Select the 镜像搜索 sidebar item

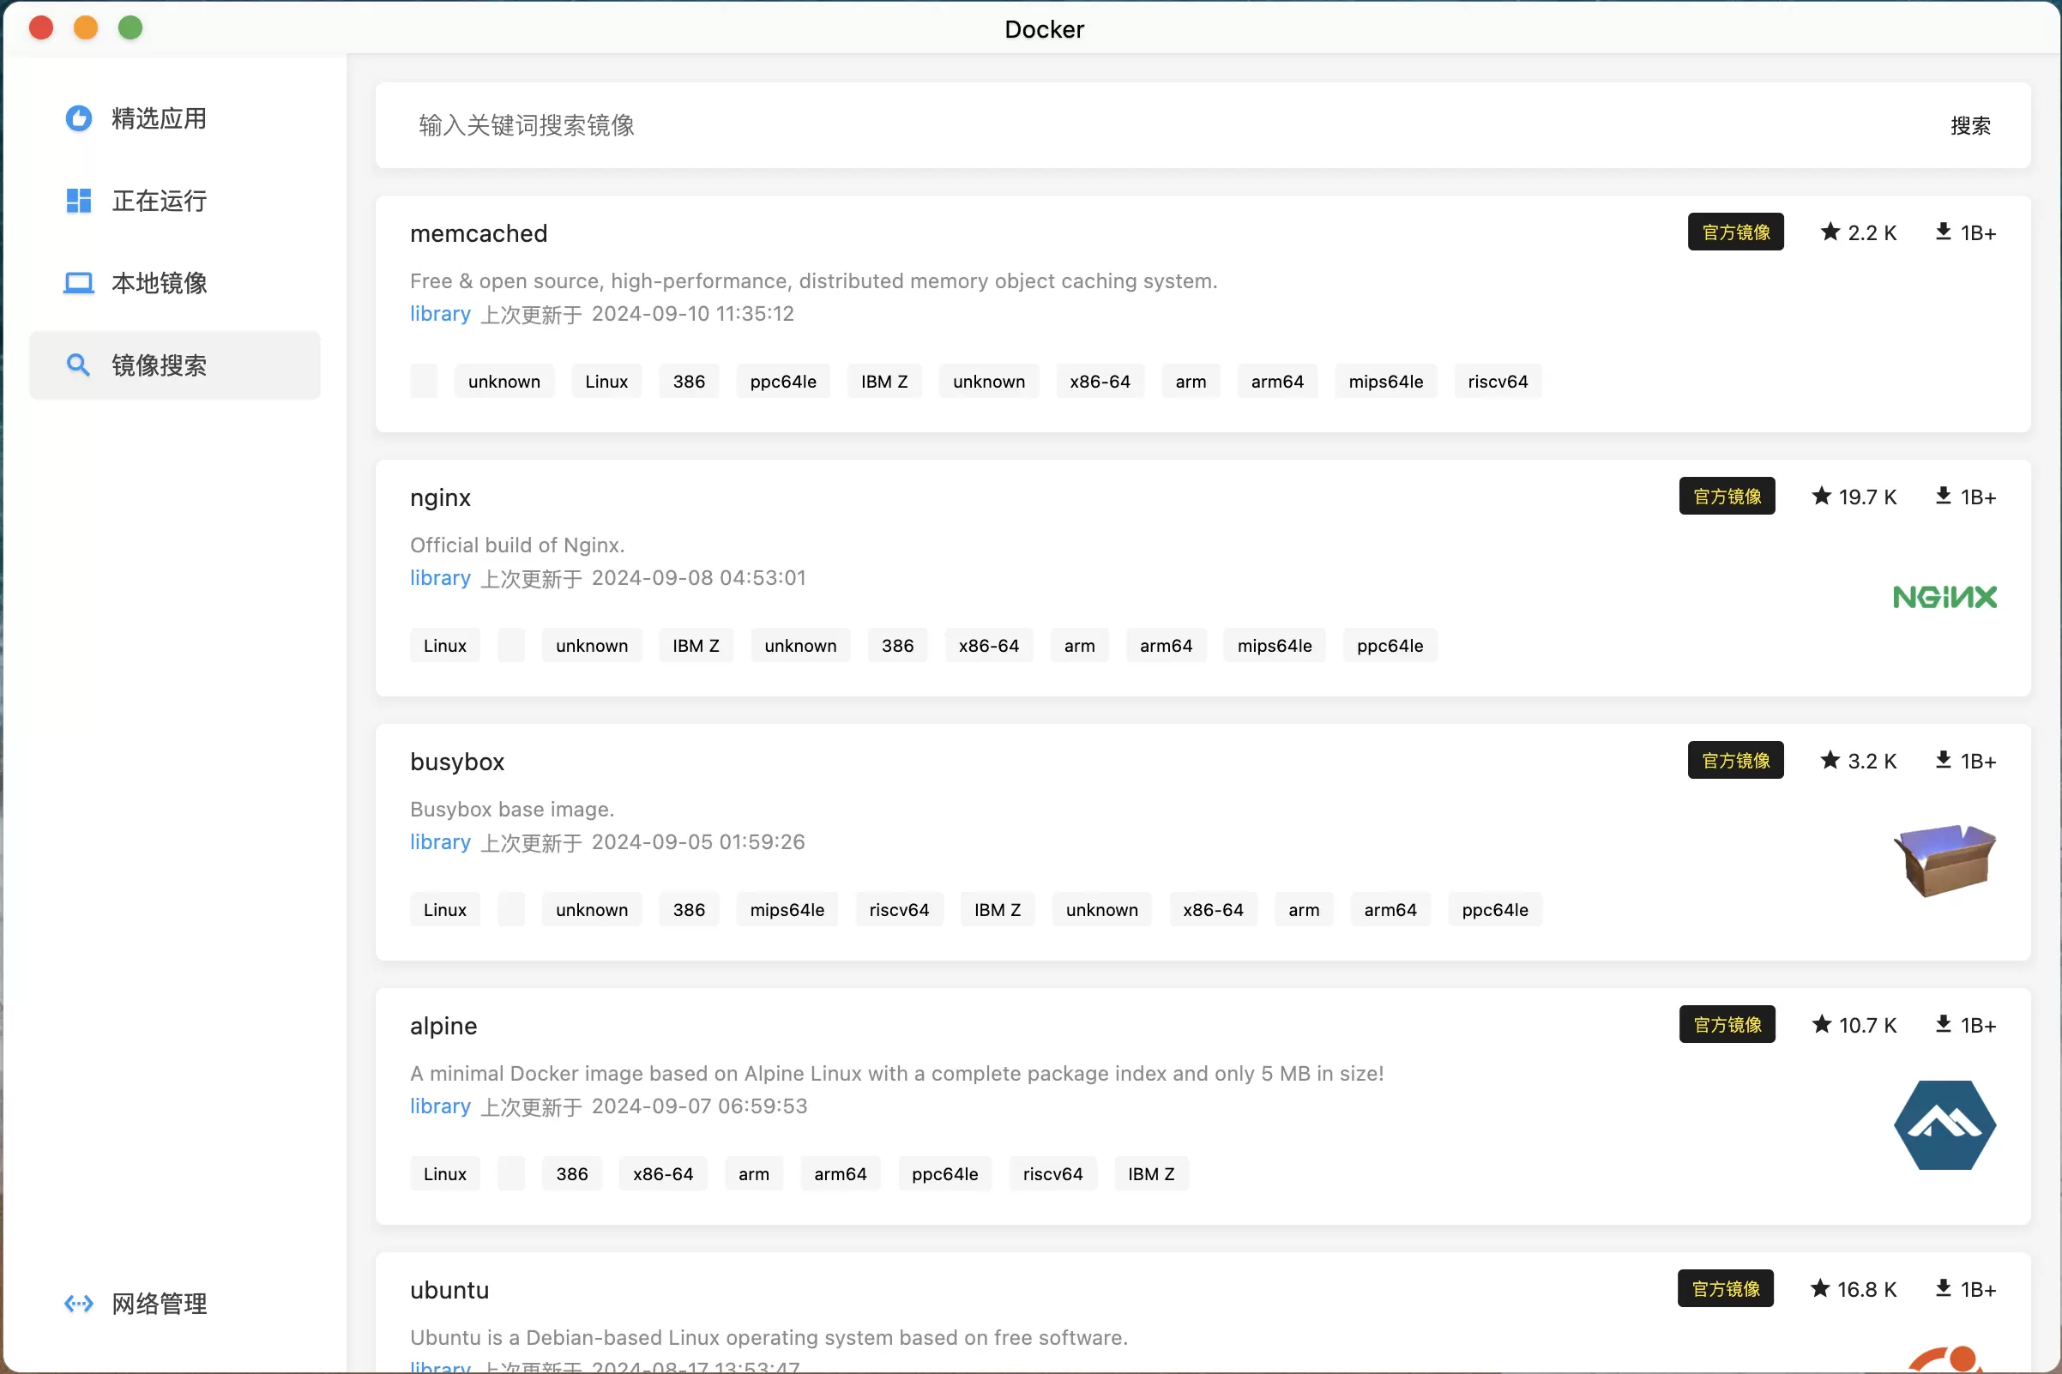(174, 365)
